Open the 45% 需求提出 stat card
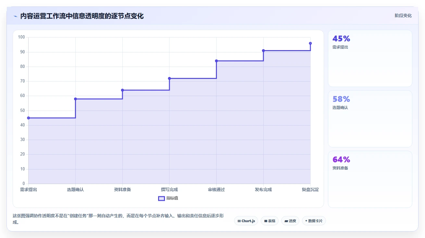 pyautogui.click(x=370, y=58)
